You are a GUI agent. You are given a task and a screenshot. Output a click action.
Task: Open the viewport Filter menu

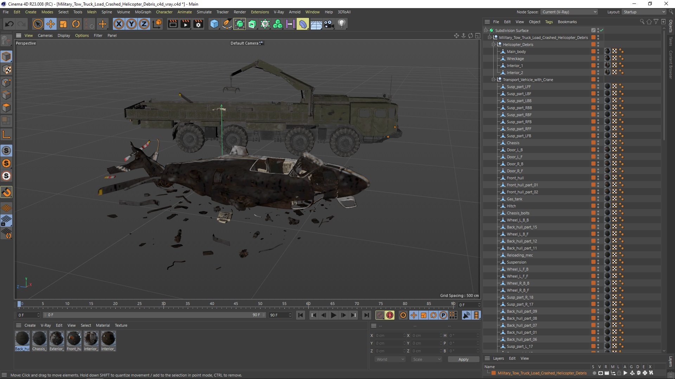point(98,35)
